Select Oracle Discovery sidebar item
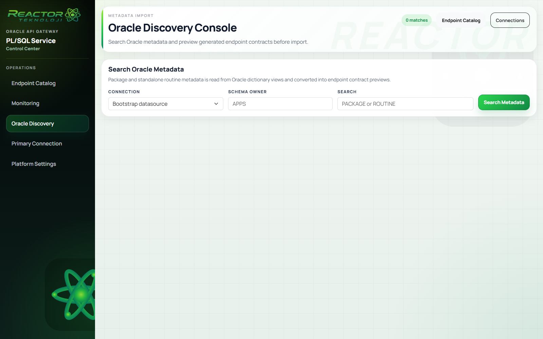 coord(48,123)
